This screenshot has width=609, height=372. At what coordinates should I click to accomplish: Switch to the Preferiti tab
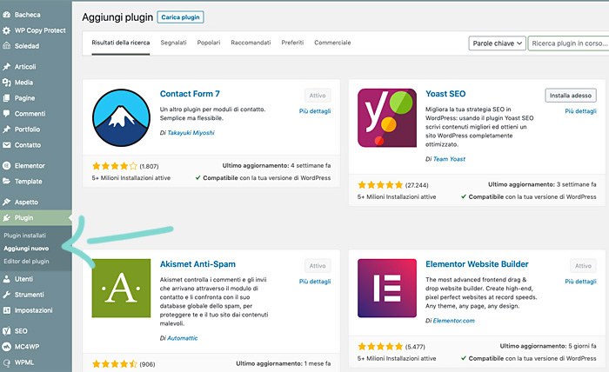(x=292, y=43)
